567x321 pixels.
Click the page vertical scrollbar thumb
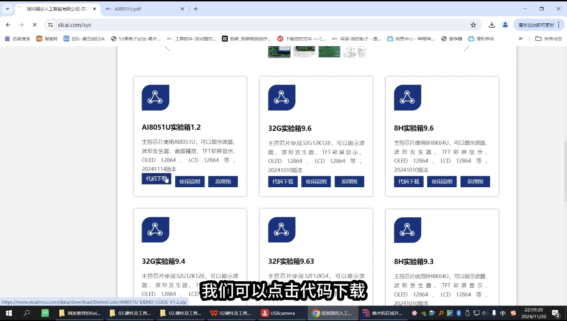565,171
